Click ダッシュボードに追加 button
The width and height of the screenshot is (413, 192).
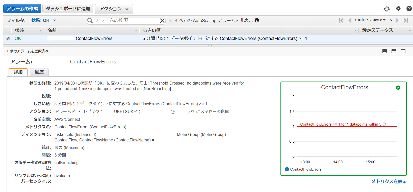[68, 9]
